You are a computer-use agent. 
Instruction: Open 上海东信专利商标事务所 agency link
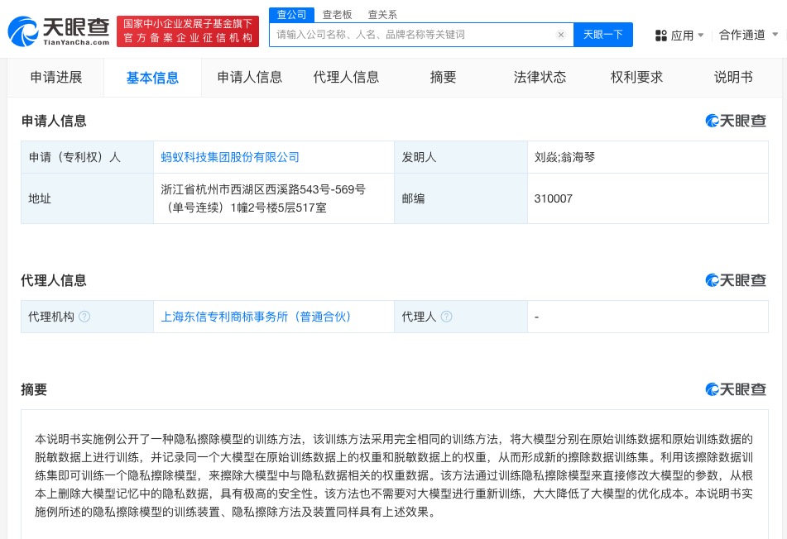(256, 317)
